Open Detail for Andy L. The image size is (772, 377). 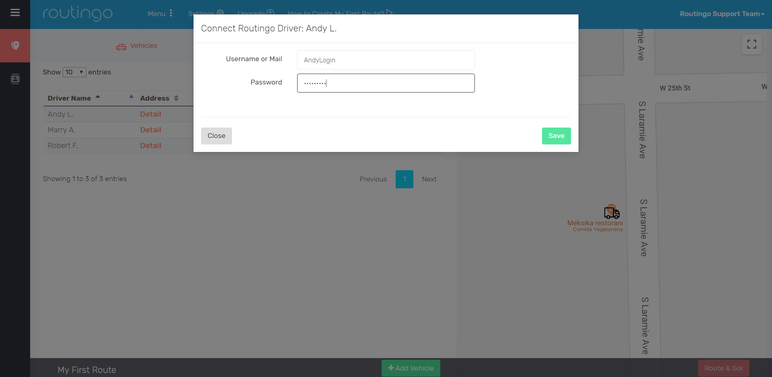click(x=151, y=114)
